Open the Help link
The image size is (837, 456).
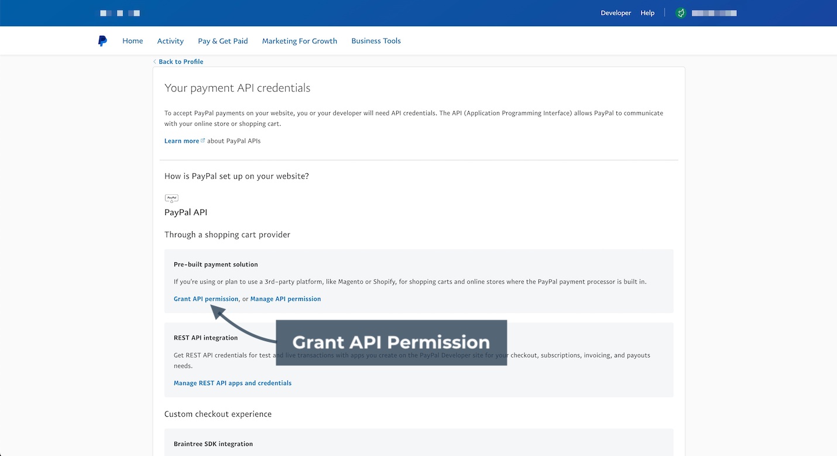coord(647,13)
